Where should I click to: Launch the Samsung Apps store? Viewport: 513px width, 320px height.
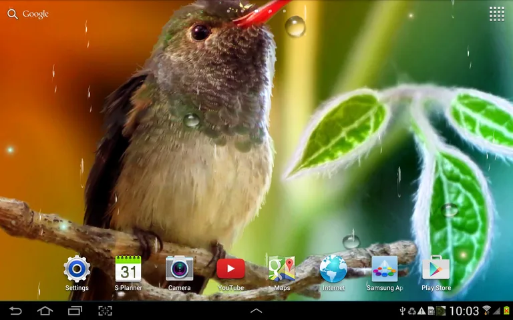click(385, 273)
